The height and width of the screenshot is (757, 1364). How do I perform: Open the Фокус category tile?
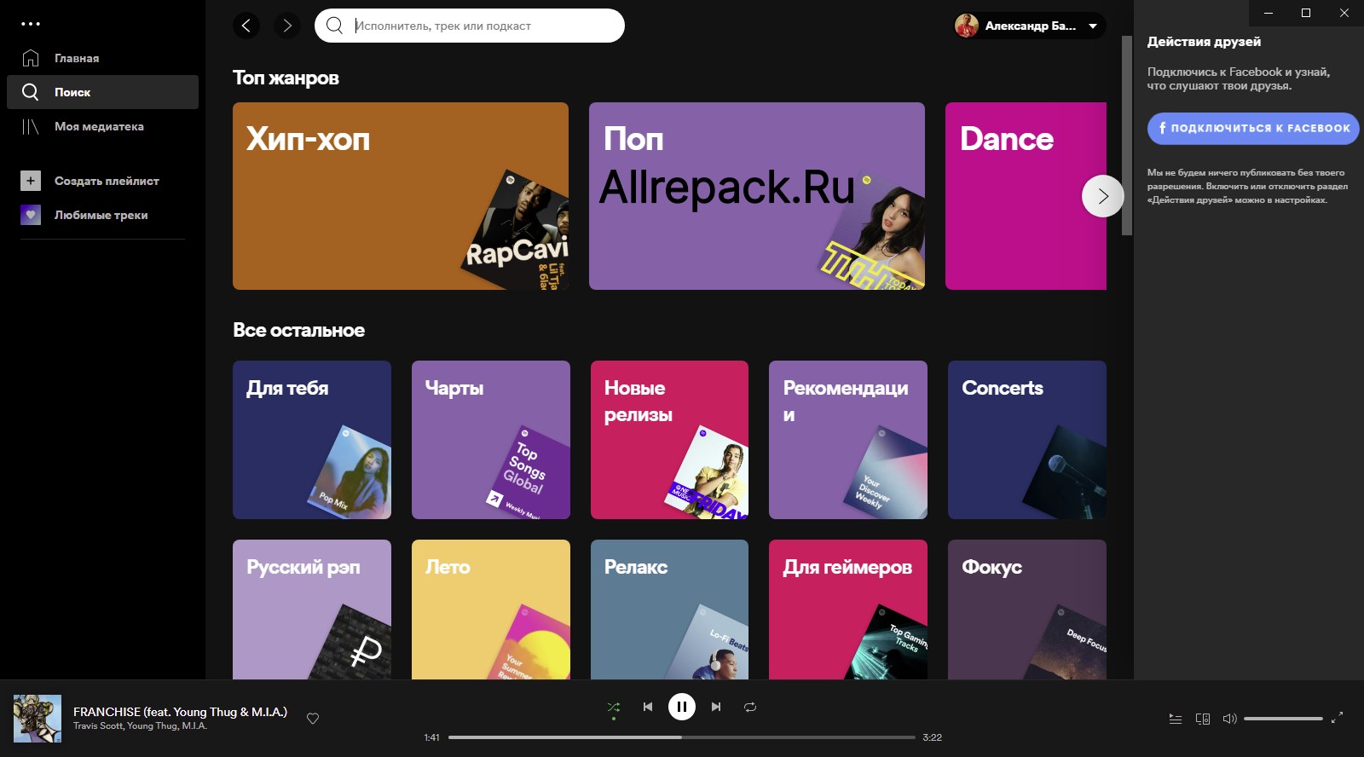coord(1027,610)
